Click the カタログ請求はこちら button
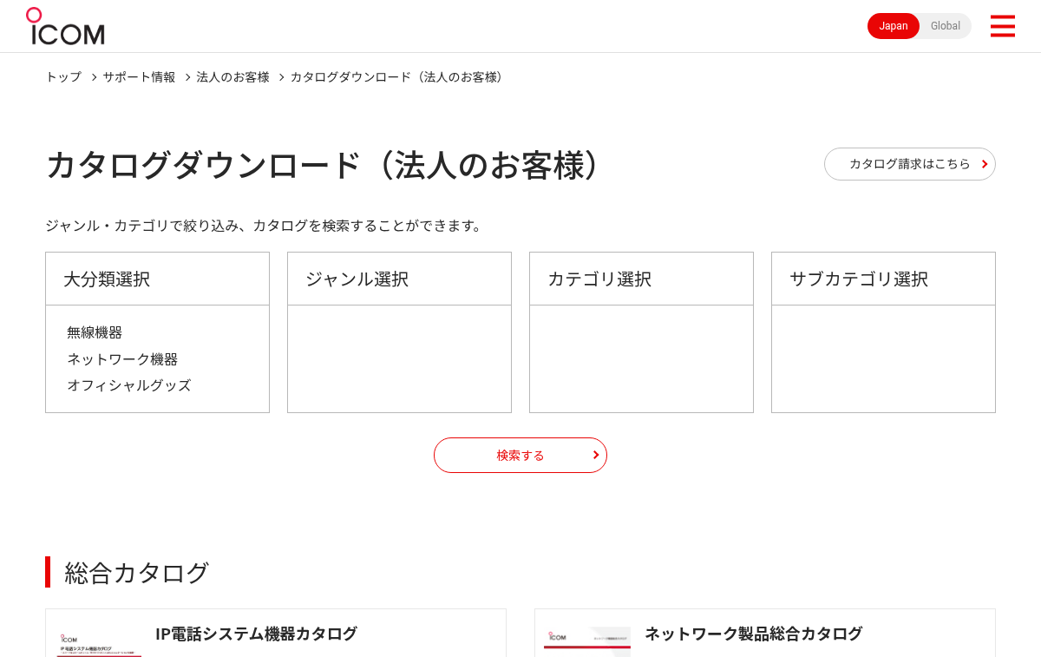 pyautogui.click(x=910, y=164)
